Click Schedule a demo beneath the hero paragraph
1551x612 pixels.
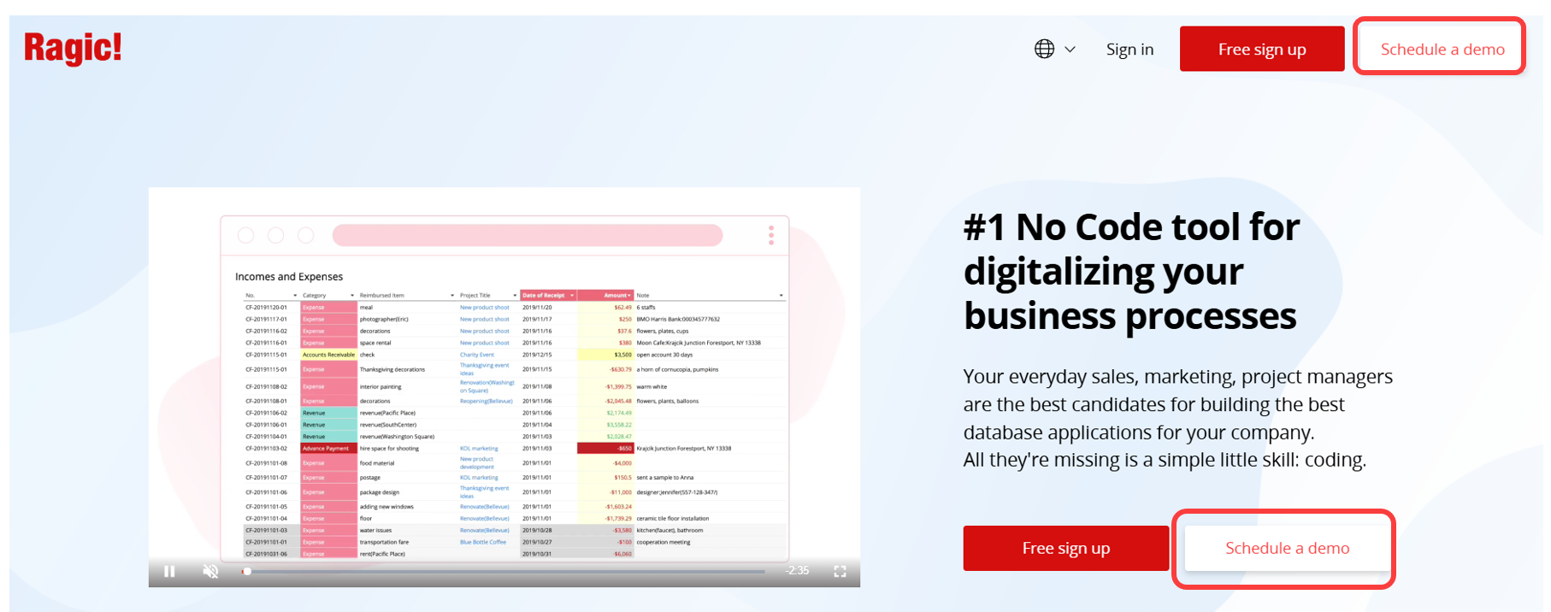[1287, 548]
